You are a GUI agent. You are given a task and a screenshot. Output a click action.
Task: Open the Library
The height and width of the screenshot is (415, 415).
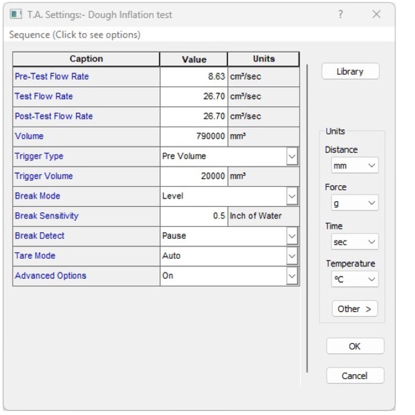[x=350, y=71]
